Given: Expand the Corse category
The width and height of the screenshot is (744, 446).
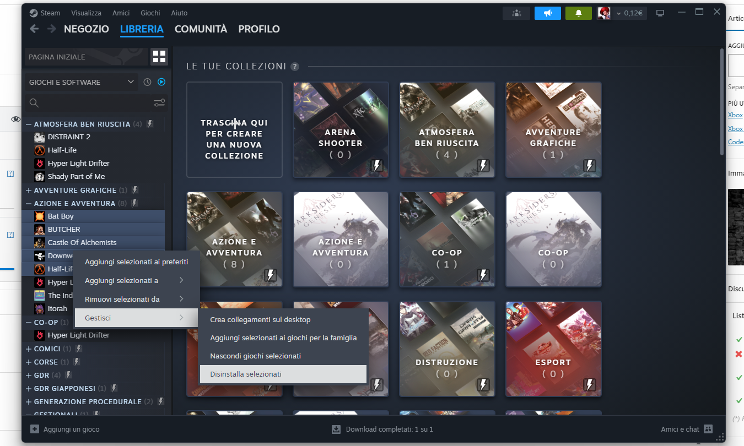Looking at the screenshot, I should (29, 362).
